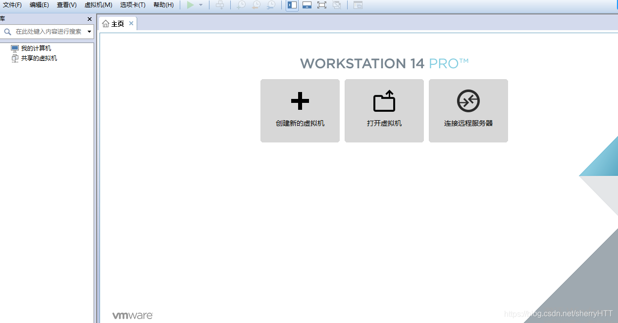Open the 文件(F) menu

point(12,5)
